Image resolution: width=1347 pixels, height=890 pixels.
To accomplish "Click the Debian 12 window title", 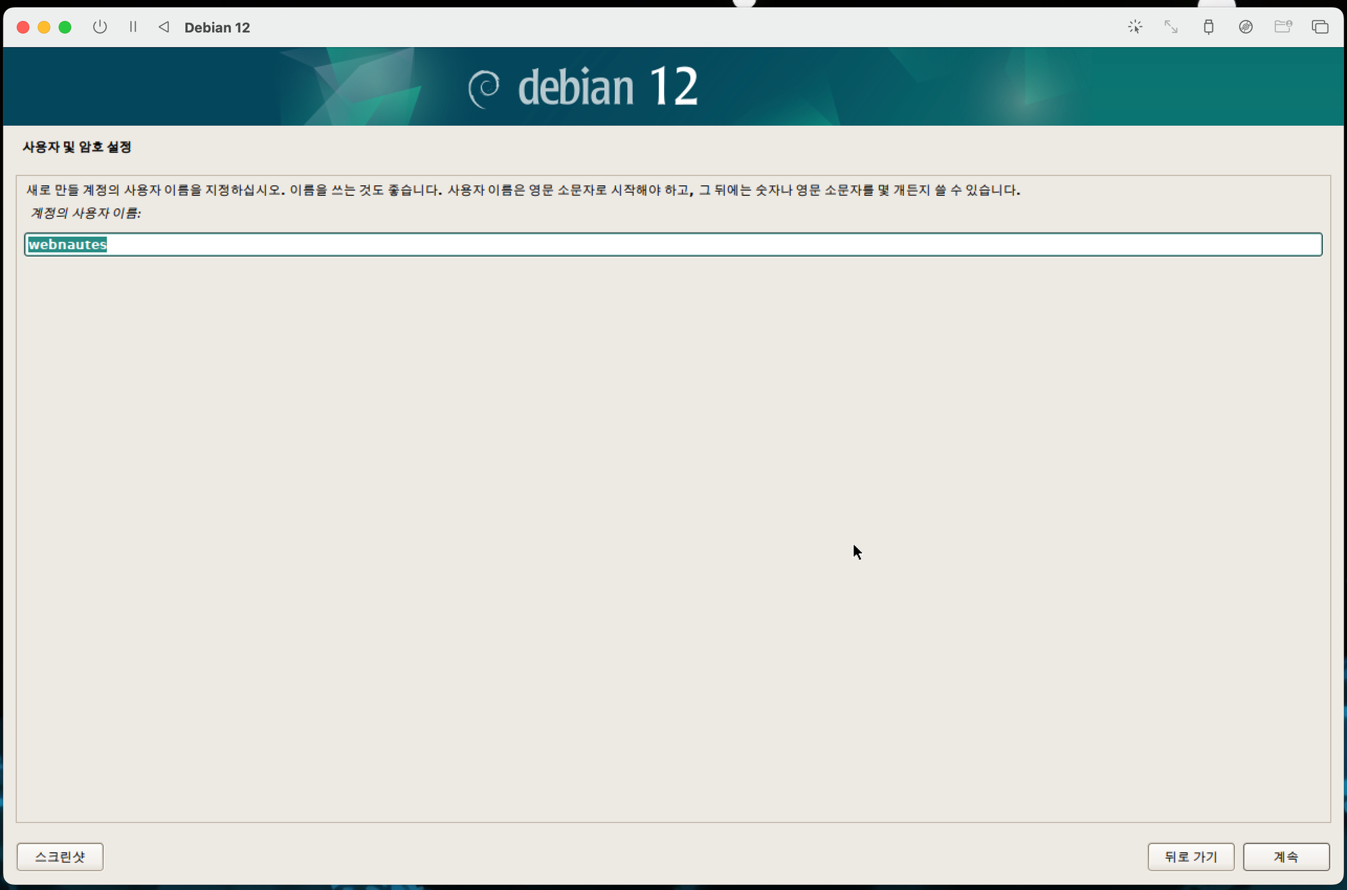I will click(217, 28).
